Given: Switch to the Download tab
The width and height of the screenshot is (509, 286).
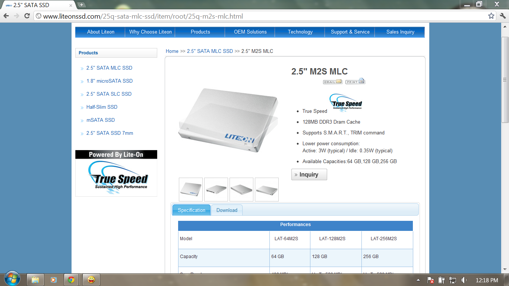Looking at the screenshot, I should [x=227, y=210].
